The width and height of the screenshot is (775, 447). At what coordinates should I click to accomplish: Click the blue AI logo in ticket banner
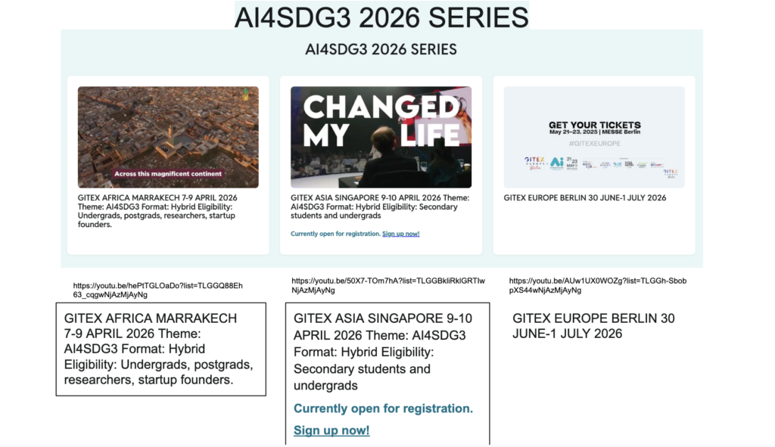(x=557, y=163)
